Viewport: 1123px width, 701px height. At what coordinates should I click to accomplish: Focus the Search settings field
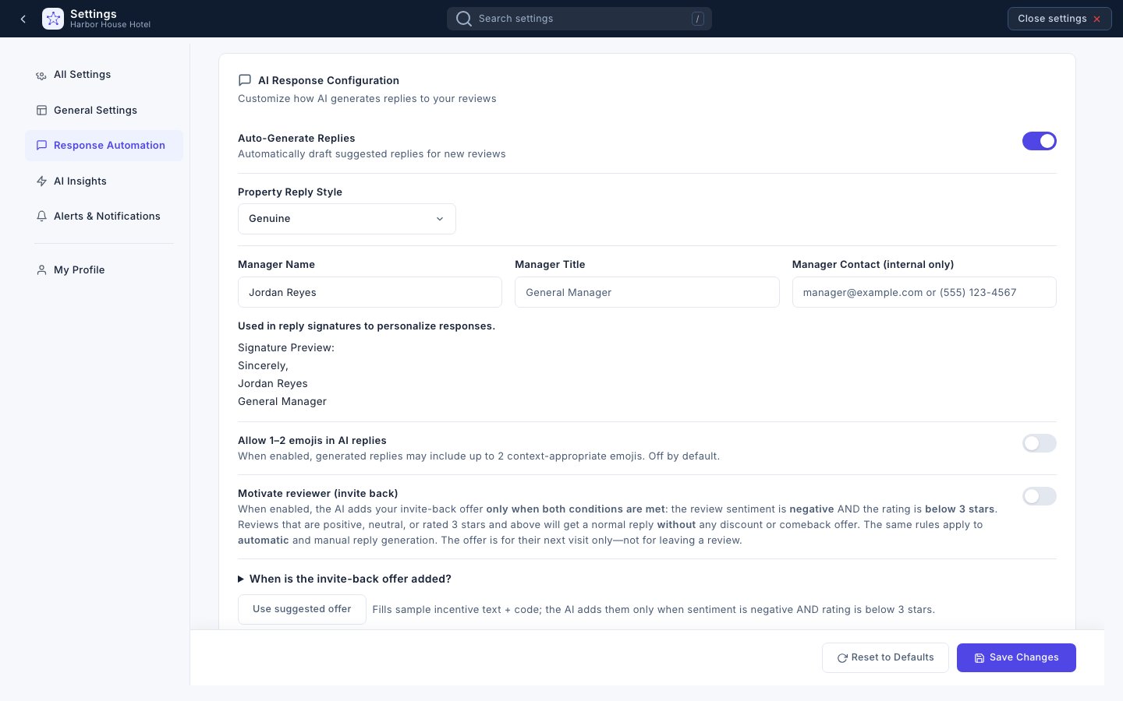579,19
